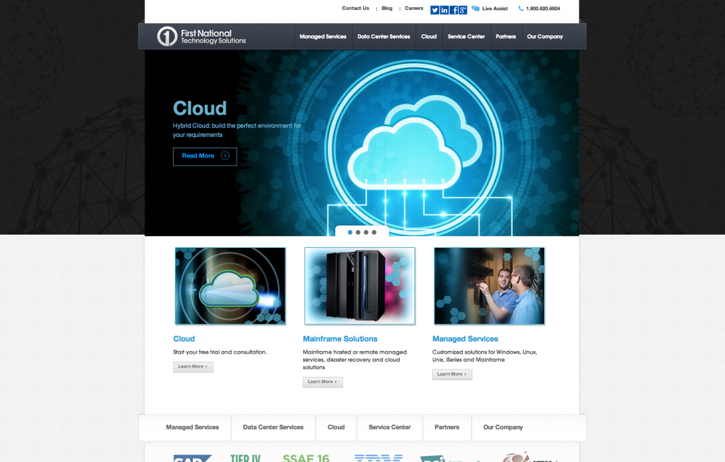Select the first carousel slide dot
The width and height of the screenshot is (725, 462).
coord(350,233)
